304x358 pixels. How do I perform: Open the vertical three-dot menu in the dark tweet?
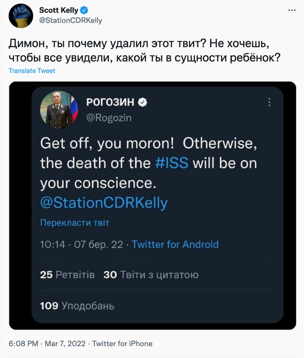269,102
